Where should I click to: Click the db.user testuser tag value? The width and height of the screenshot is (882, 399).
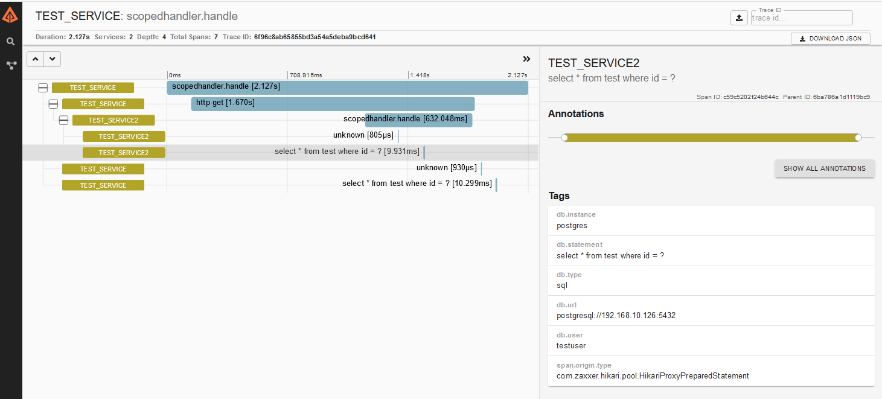coord(571,346)
